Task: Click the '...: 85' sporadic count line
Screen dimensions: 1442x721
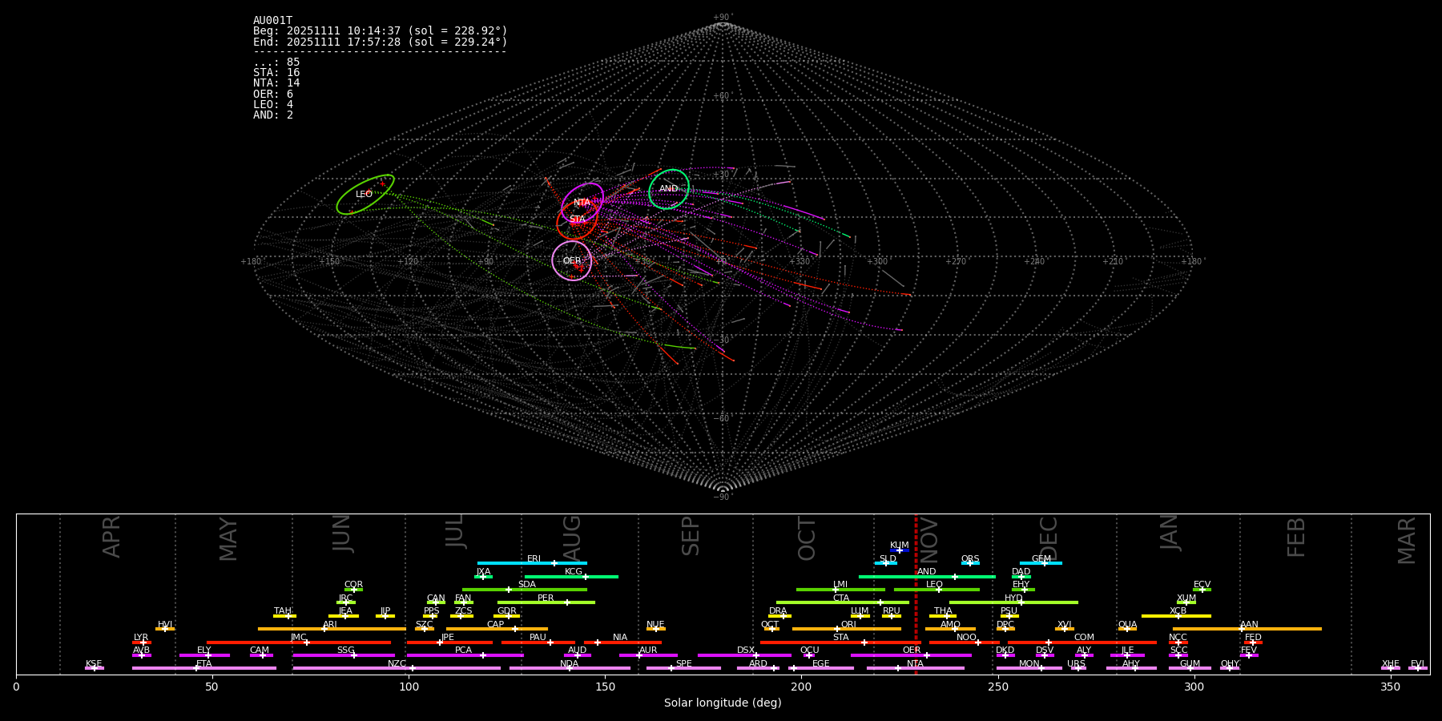Action: coord(276,62)
